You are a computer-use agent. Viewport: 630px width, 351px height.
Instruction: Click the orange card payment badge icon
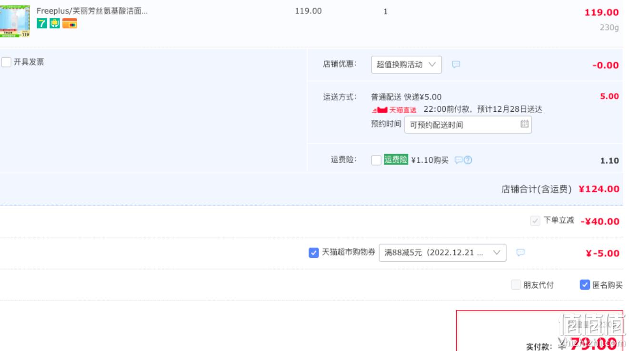coord(70,23)
